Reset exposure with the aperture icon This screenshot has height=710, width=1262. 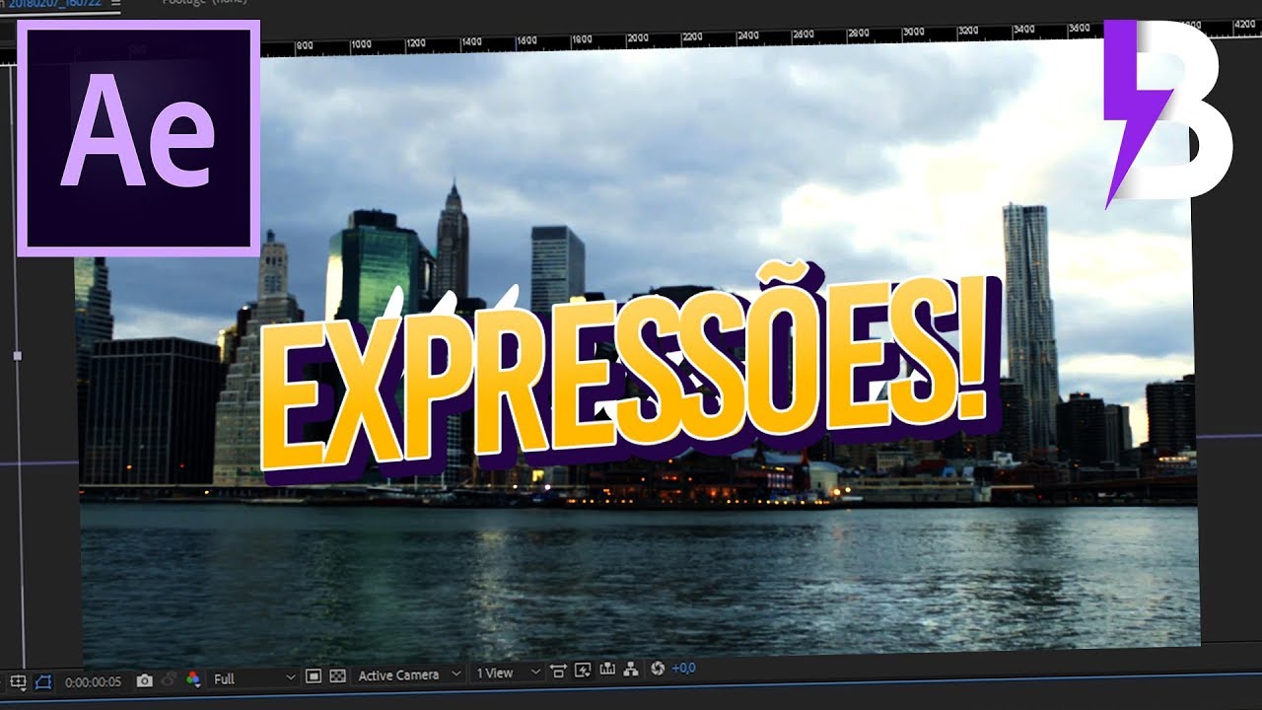[659, 669]
